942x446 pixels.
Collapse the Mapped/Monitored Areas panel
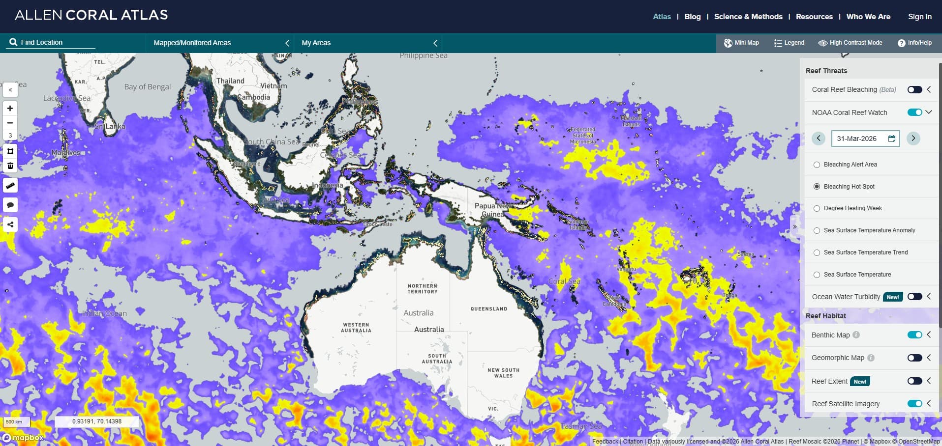point(287,43)
